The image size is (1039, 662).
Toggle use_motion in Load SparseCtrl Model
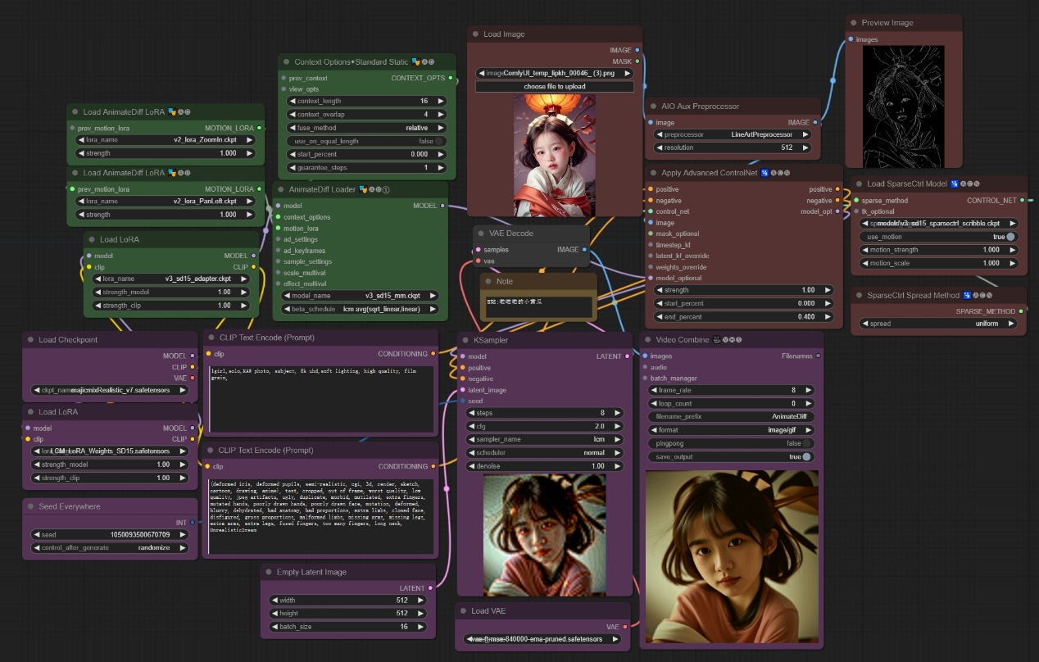(x=1010, y=237)
